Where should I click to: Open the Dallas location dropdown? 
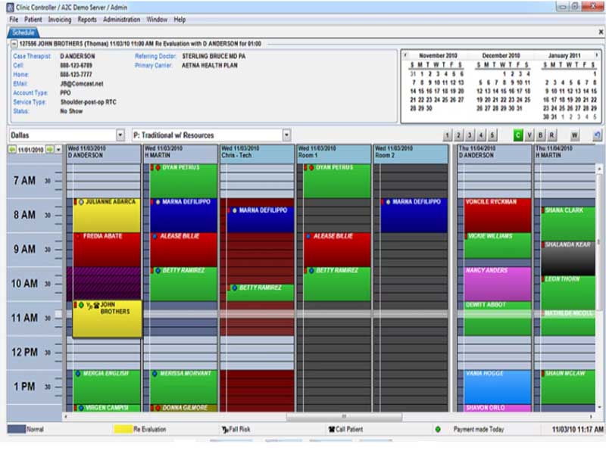tap(120, 135)
